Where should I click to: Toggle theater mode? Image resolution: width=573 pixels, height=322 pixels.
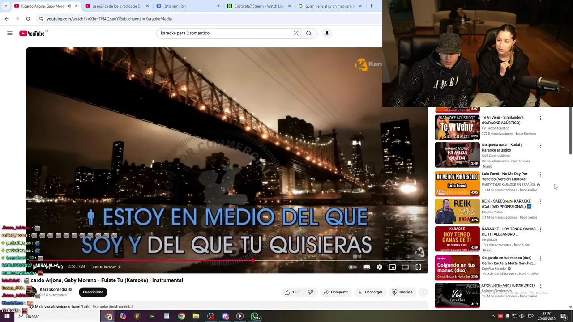click(x=405, y=267)
